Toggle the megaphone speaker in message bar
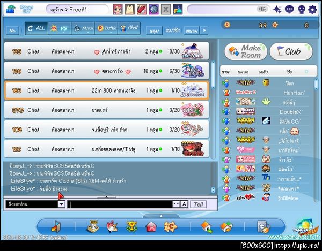Screen dimensions: 322x251 coord(262,9)
